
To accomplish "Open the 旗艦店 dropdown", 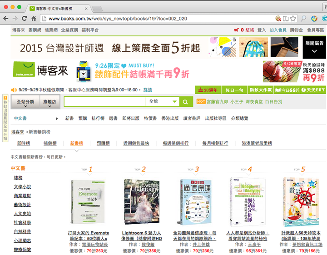I will [50, 102].
